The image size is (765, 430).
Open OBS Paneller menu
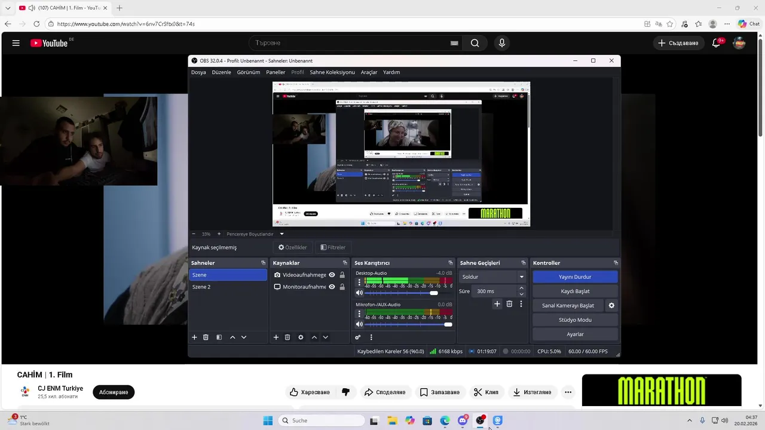point(276,72)
